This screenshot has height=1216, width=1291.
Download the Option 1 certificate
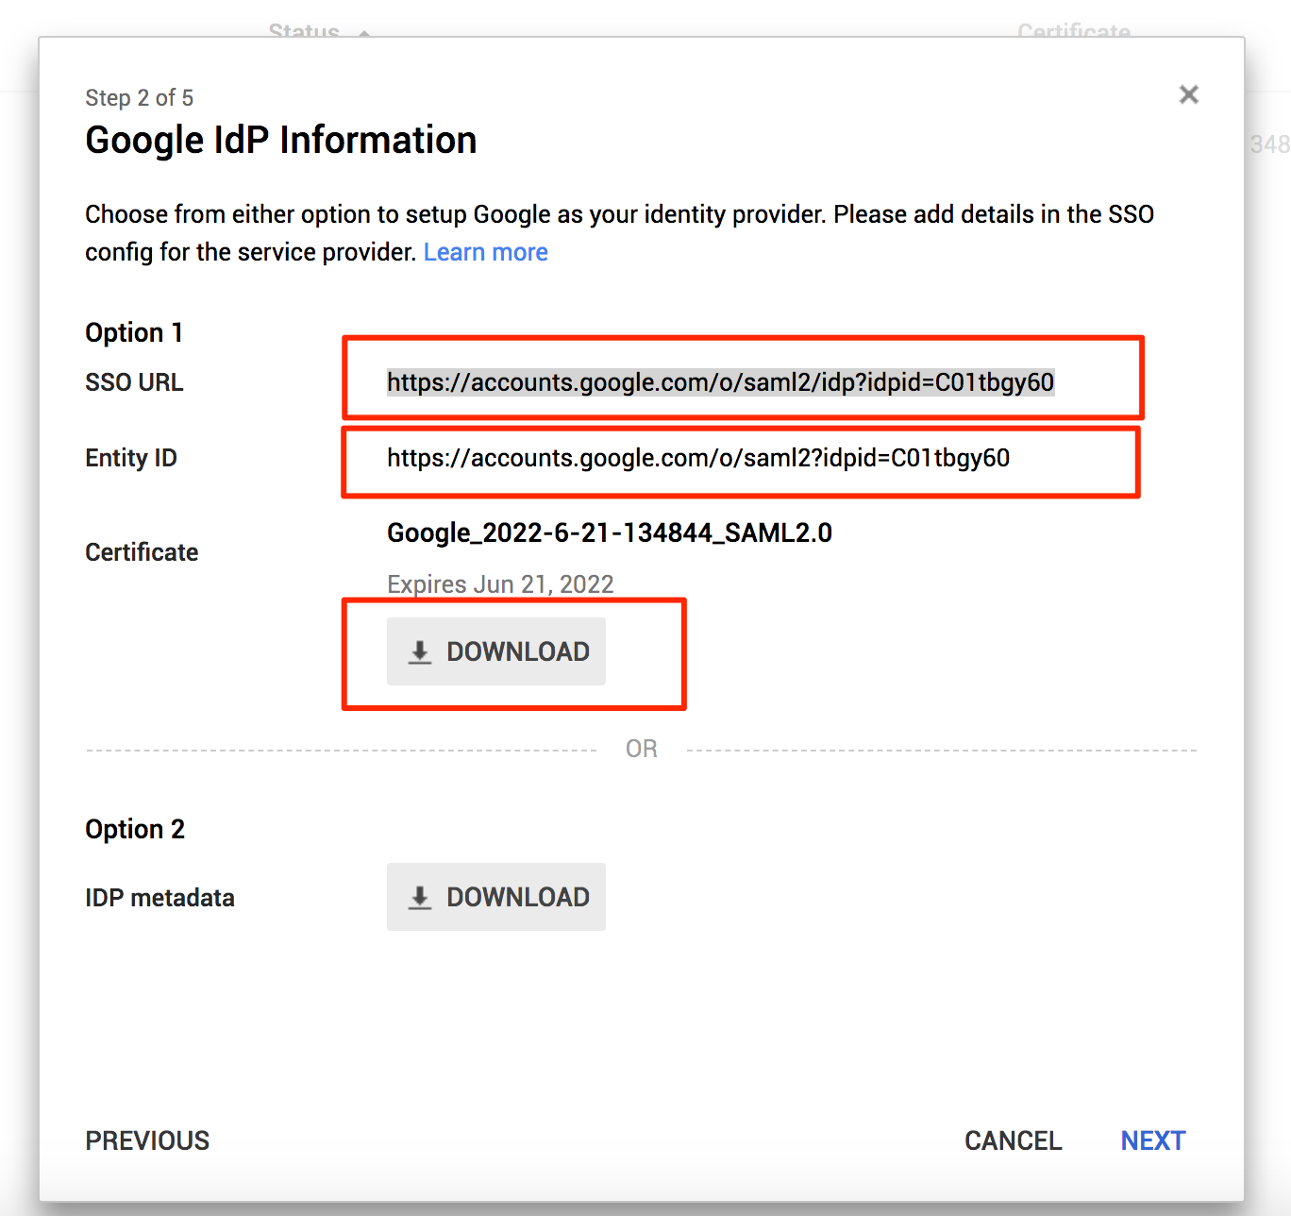[x=496, y=651]
